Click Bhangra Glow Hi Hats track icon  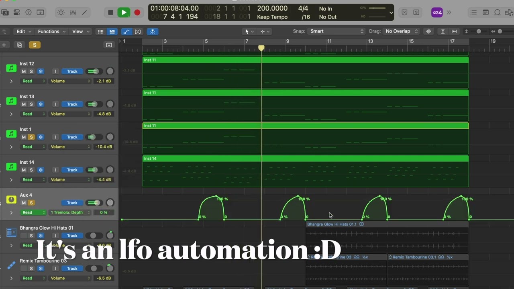click(x=11, y=232)
